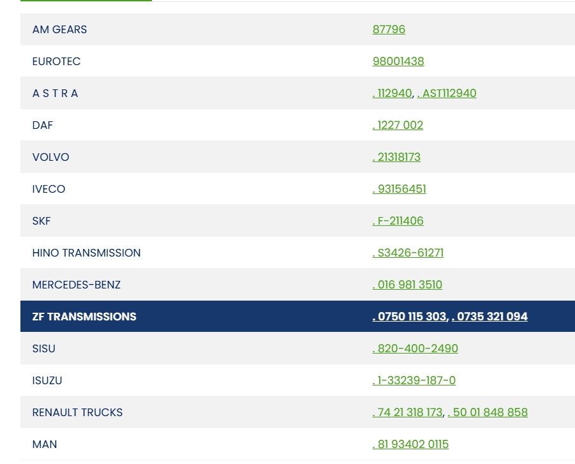Open DAF part number 1227 002
Screen dimensions: 575x464
(398, 125)
